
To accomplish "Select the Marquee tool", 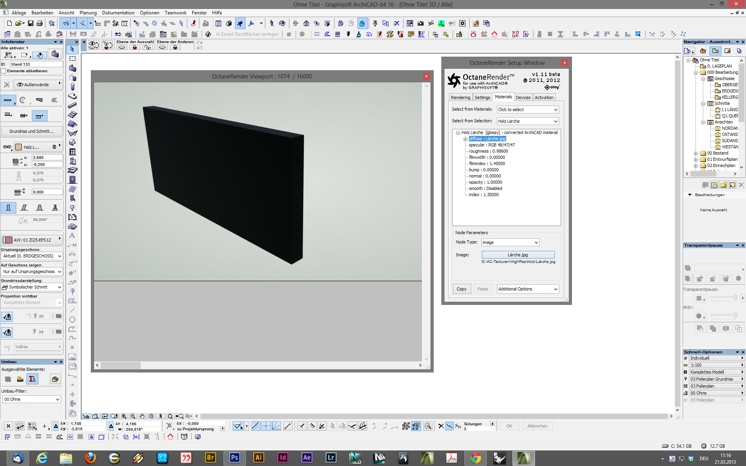I will (72, 59).
